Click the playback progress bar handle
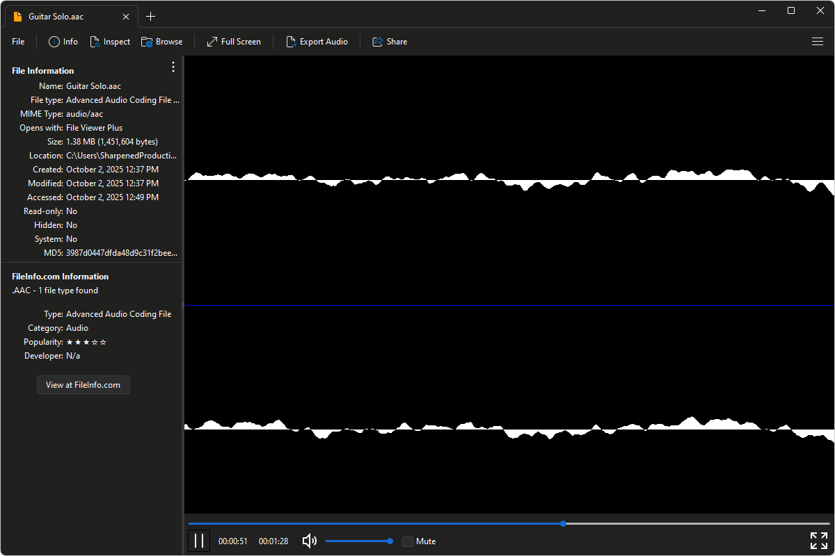 563,523
